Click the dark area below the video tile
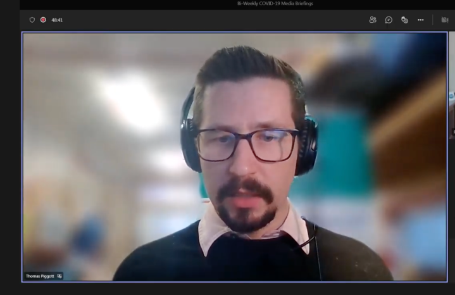The height and width of the screenshot is (295, 455). point(234,289)
